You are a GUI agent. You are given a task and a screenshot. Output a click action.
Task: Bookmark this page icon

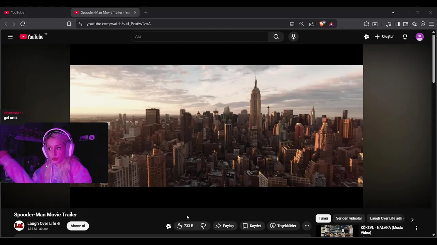tap(69, 24)
